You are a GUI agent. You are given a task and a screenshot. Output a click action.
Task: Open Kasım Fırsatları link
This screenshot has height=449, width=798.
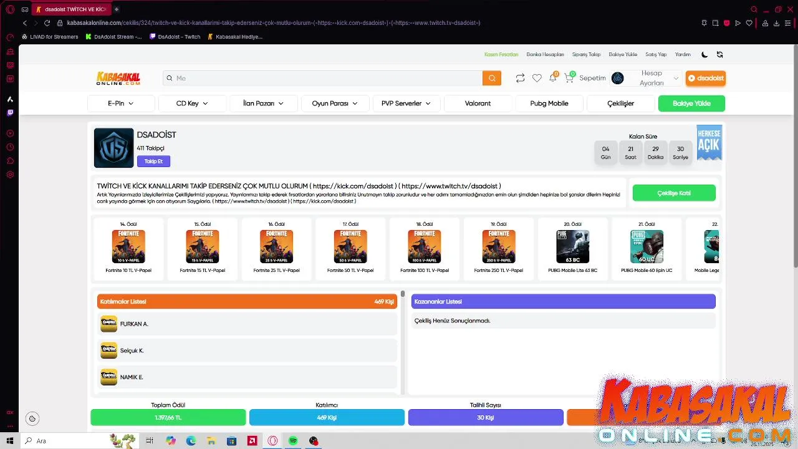tap(501, 54)
